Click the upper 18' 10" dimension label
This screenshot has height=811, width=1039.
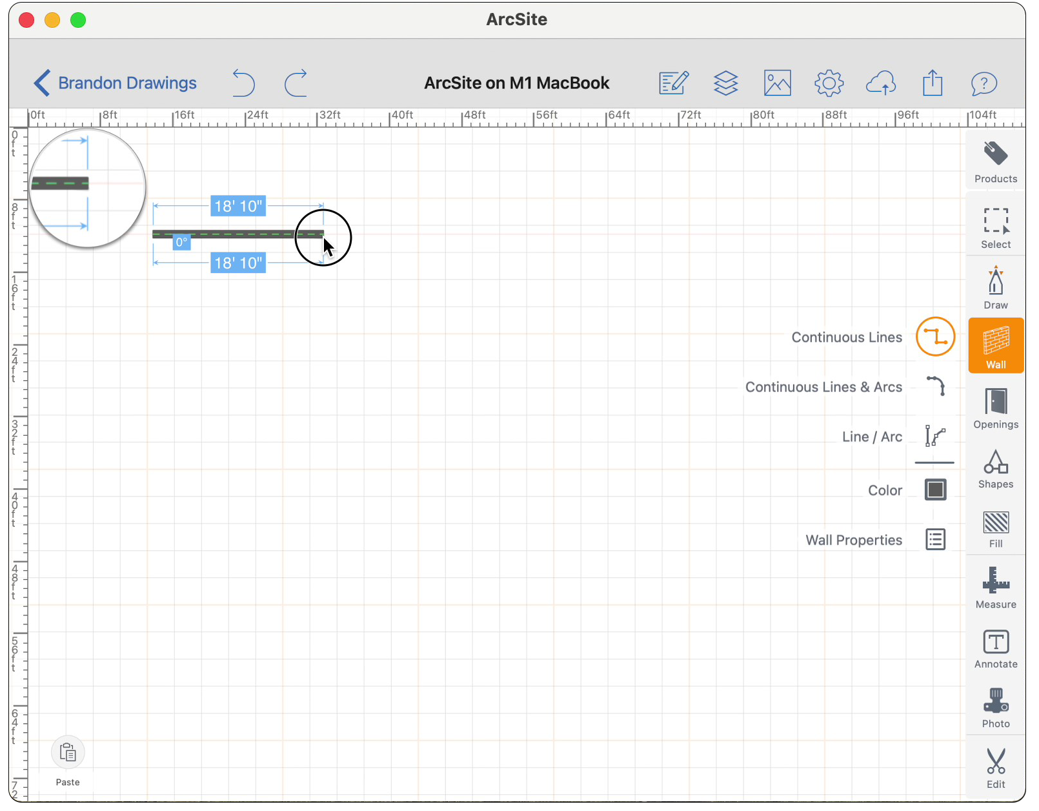(x=238, y=206)
